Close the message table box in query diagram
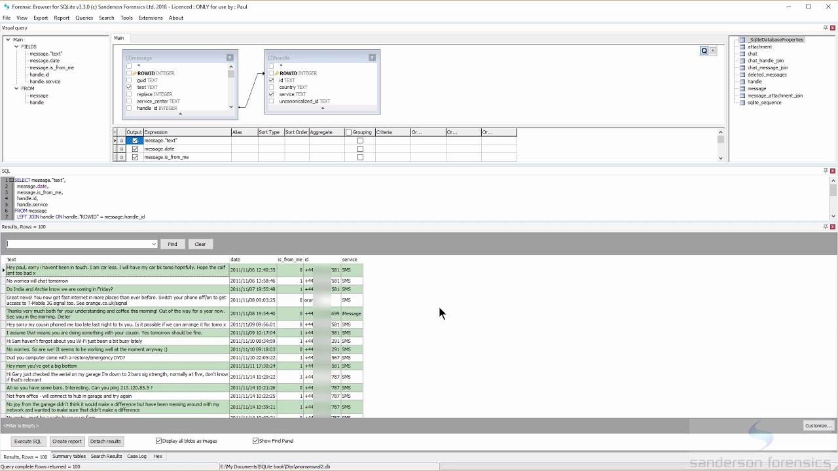 [230, 58]
